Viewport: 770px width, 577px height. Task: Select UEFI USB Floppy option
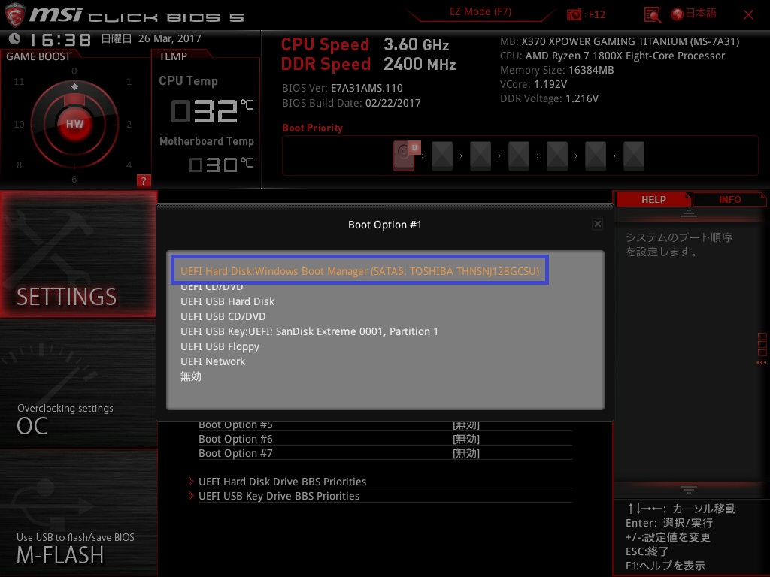(220, 346)
